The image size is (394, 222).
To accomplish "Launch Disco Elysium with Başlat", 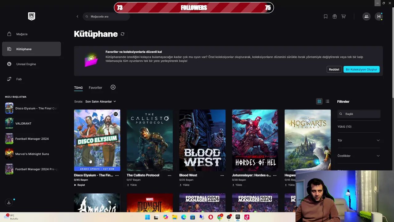I will point(79,185).
